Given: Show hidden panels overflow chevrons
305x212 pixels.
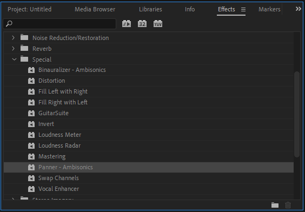Looking at the screenshot, I should (298, 9).
